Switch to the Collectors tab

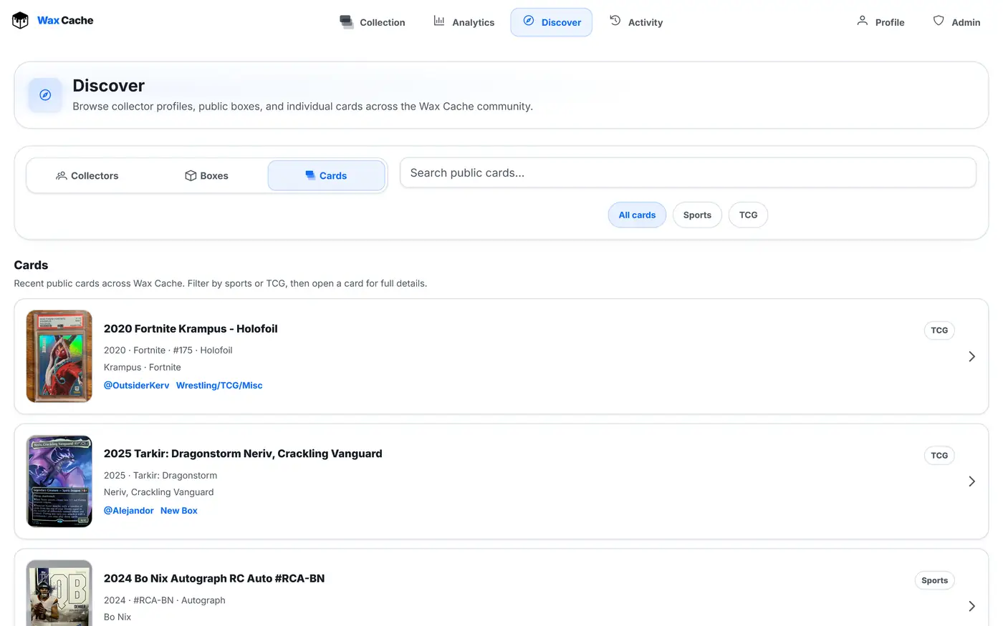(x=87, y=176)
